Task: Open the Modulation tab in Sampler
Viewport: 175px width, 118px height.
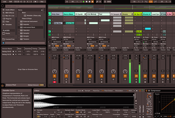Action: coord(119,91)
